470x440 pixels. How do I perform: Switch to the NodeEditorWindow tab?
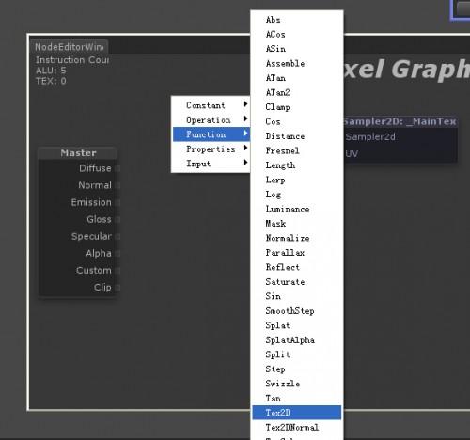coord(70,47)
